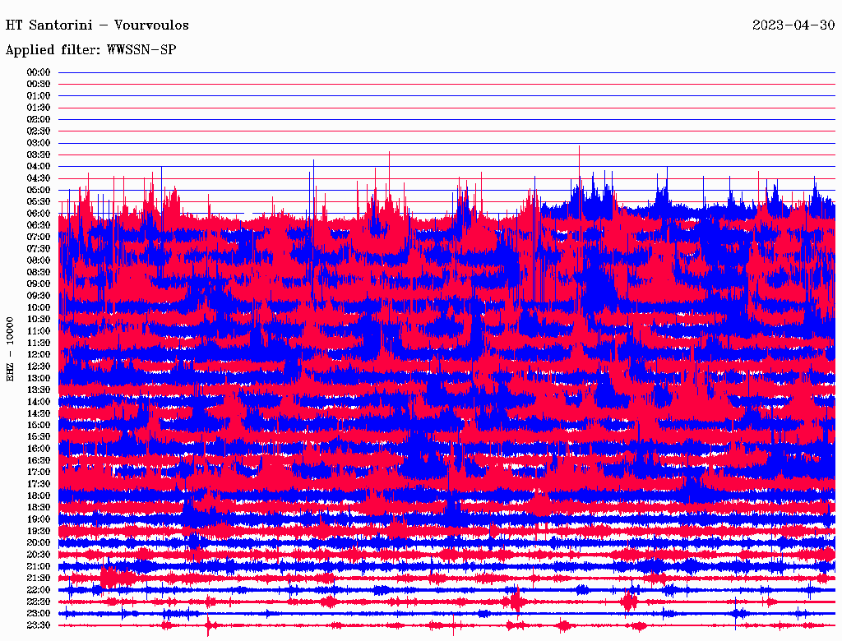Select the 22:30 time label
The image size is (842, 641).
tap(39, 602)
